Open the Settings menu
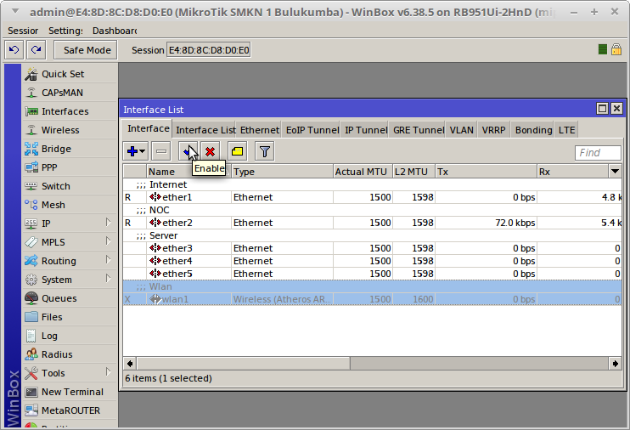Screen dimensions: 630x430 65,31
